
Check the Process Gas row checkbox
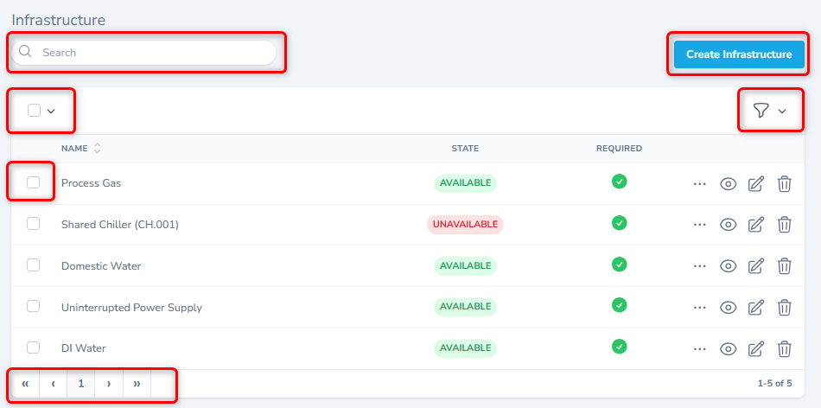pyautogui.click(x=33, y=182)
